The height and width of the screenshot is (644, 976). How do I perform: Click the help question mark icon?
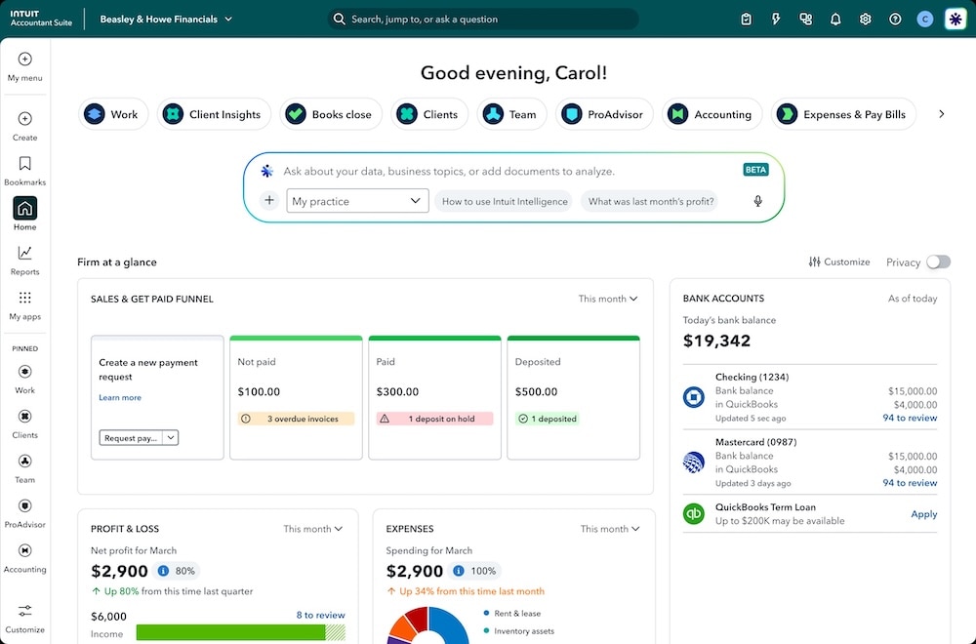pyautogui.click(x=895, y=18)
